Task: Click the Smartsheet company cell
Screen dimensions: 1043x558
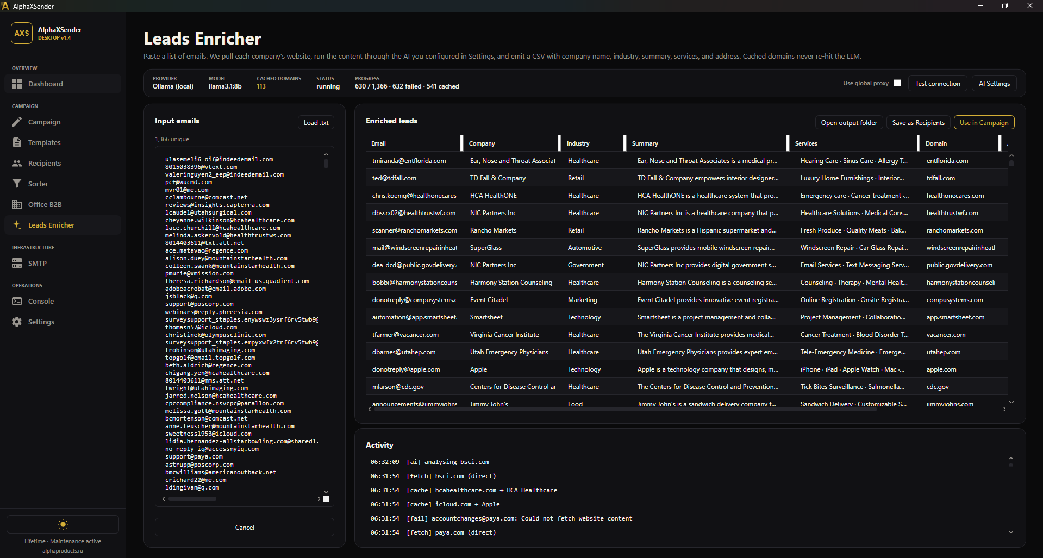Action: pyautogui.click(x=486, y=317)
